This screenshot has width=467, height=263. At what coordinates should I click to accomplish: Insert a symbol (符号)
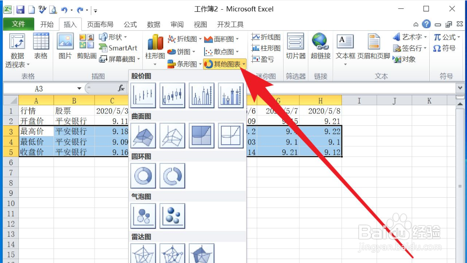click(x=444, y=48)
